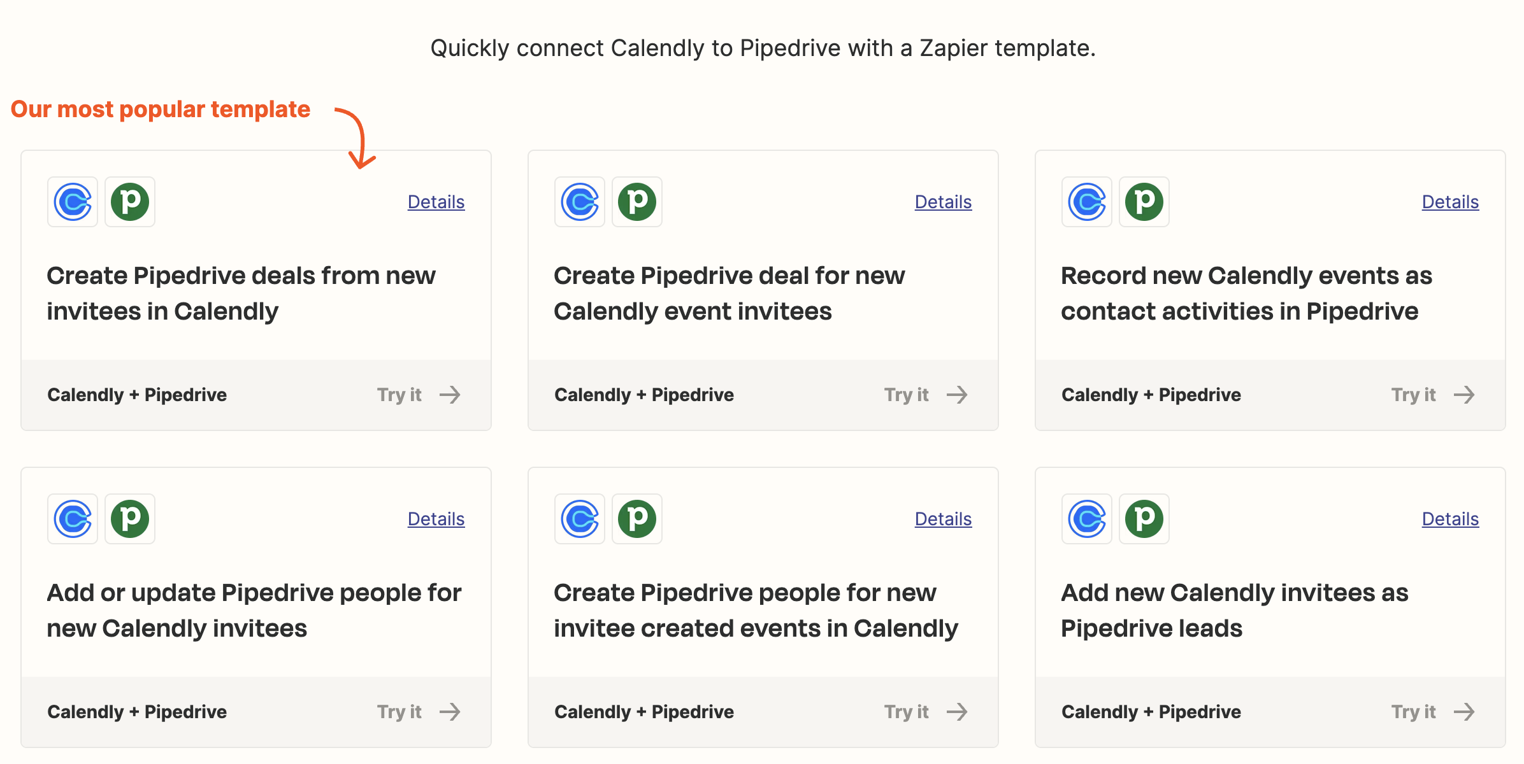
Task: Open Details for 'Create Pipedrive people for new invitee'
Action: 944,519
